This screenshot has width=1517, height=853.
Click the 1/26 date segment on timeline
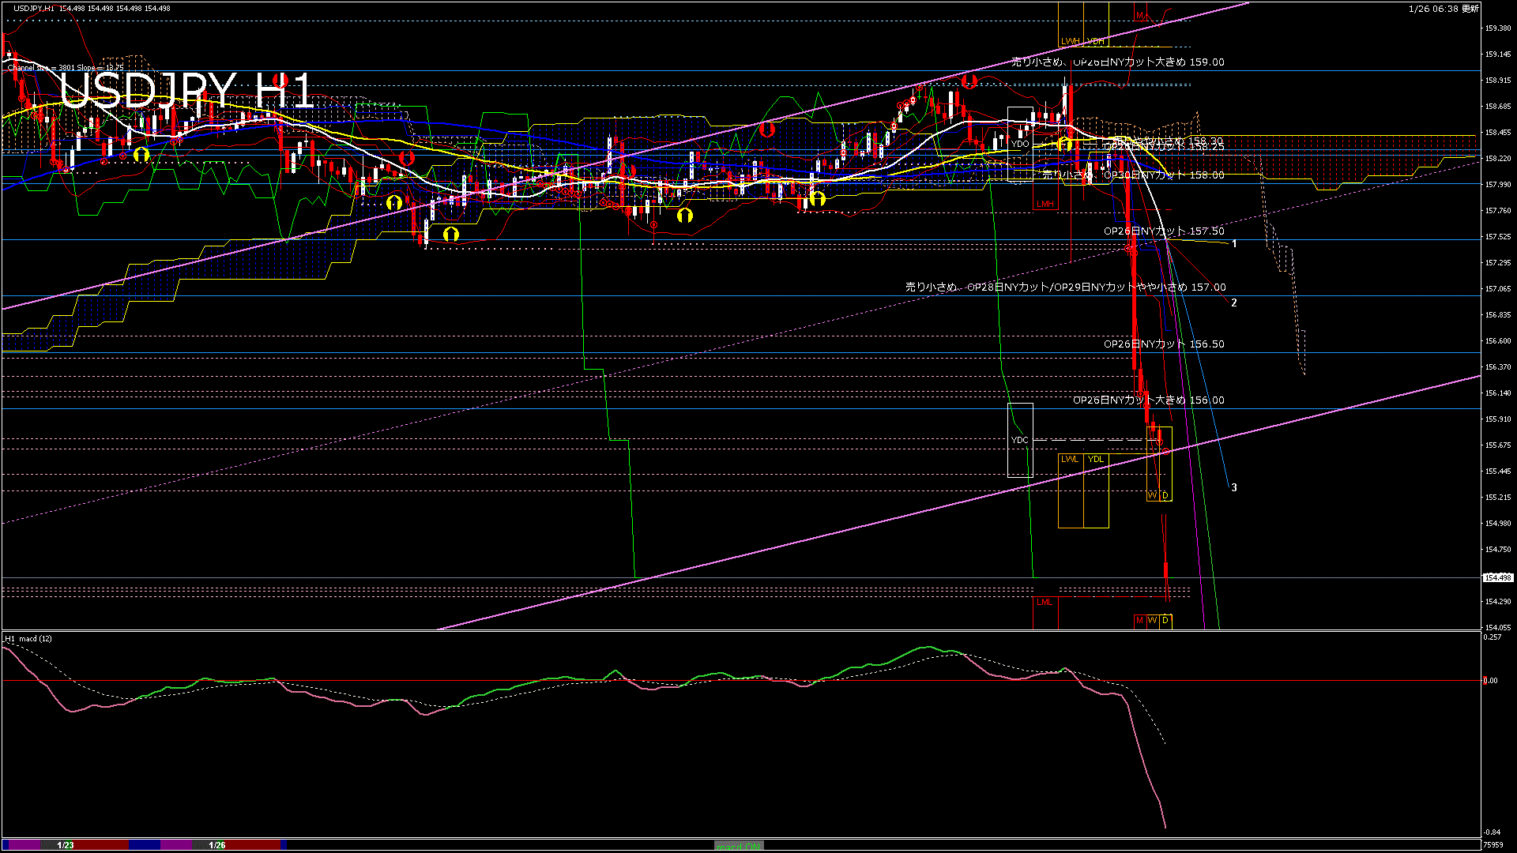217,845
